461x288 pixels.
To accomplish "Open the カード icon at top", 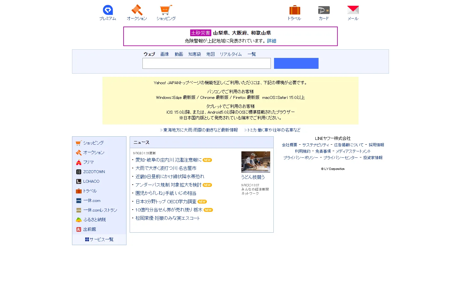I will click(324, 10).
